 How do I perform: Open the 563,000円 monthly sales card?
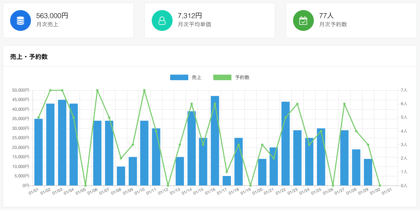68,20
